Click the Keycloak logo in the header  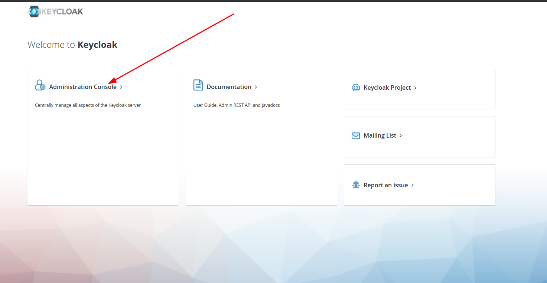point(56,11)
